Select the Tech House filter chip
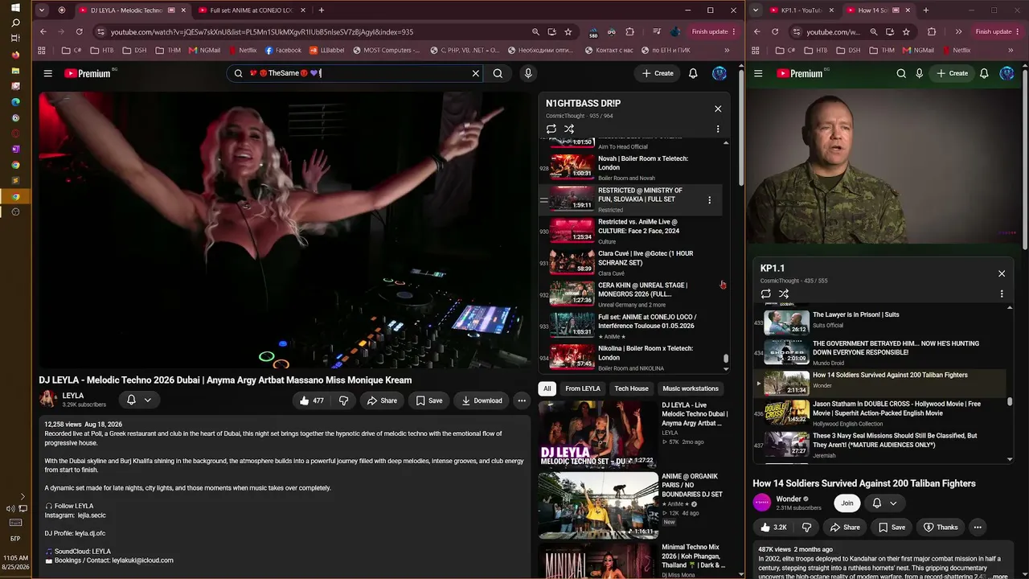Screen dimensions: 1029x579 pyautogui.click(x=631, y=388)
